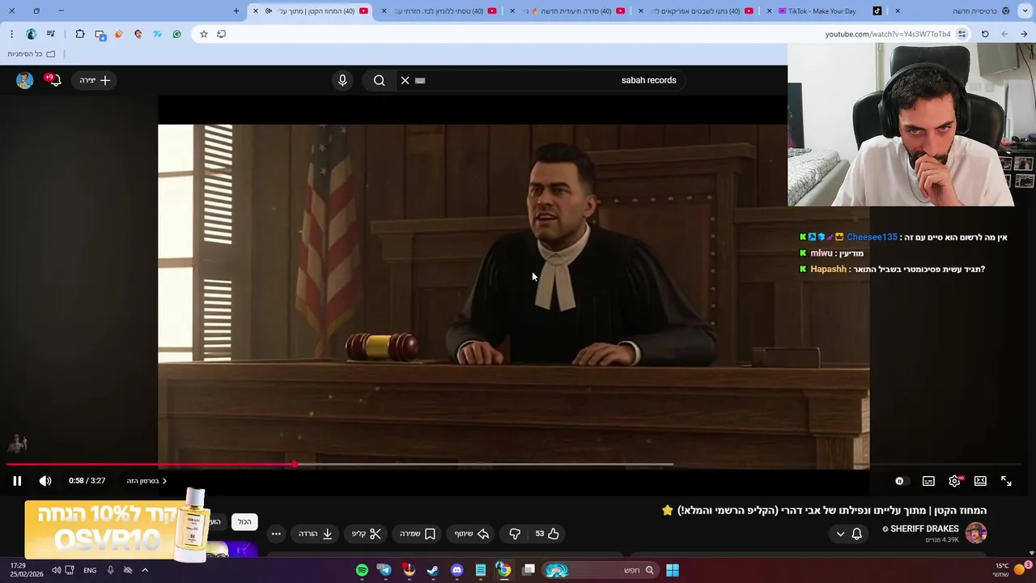Image resolution: width=1036 pixels, height=583 pixels.
Task: Click the youtube.com address bar URL
Action: [x=888, y=34]
